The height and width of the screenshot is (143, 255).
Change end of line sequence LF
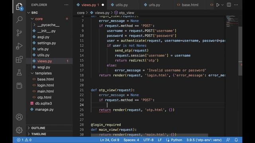pyautogui.click(x=160, y=140)
